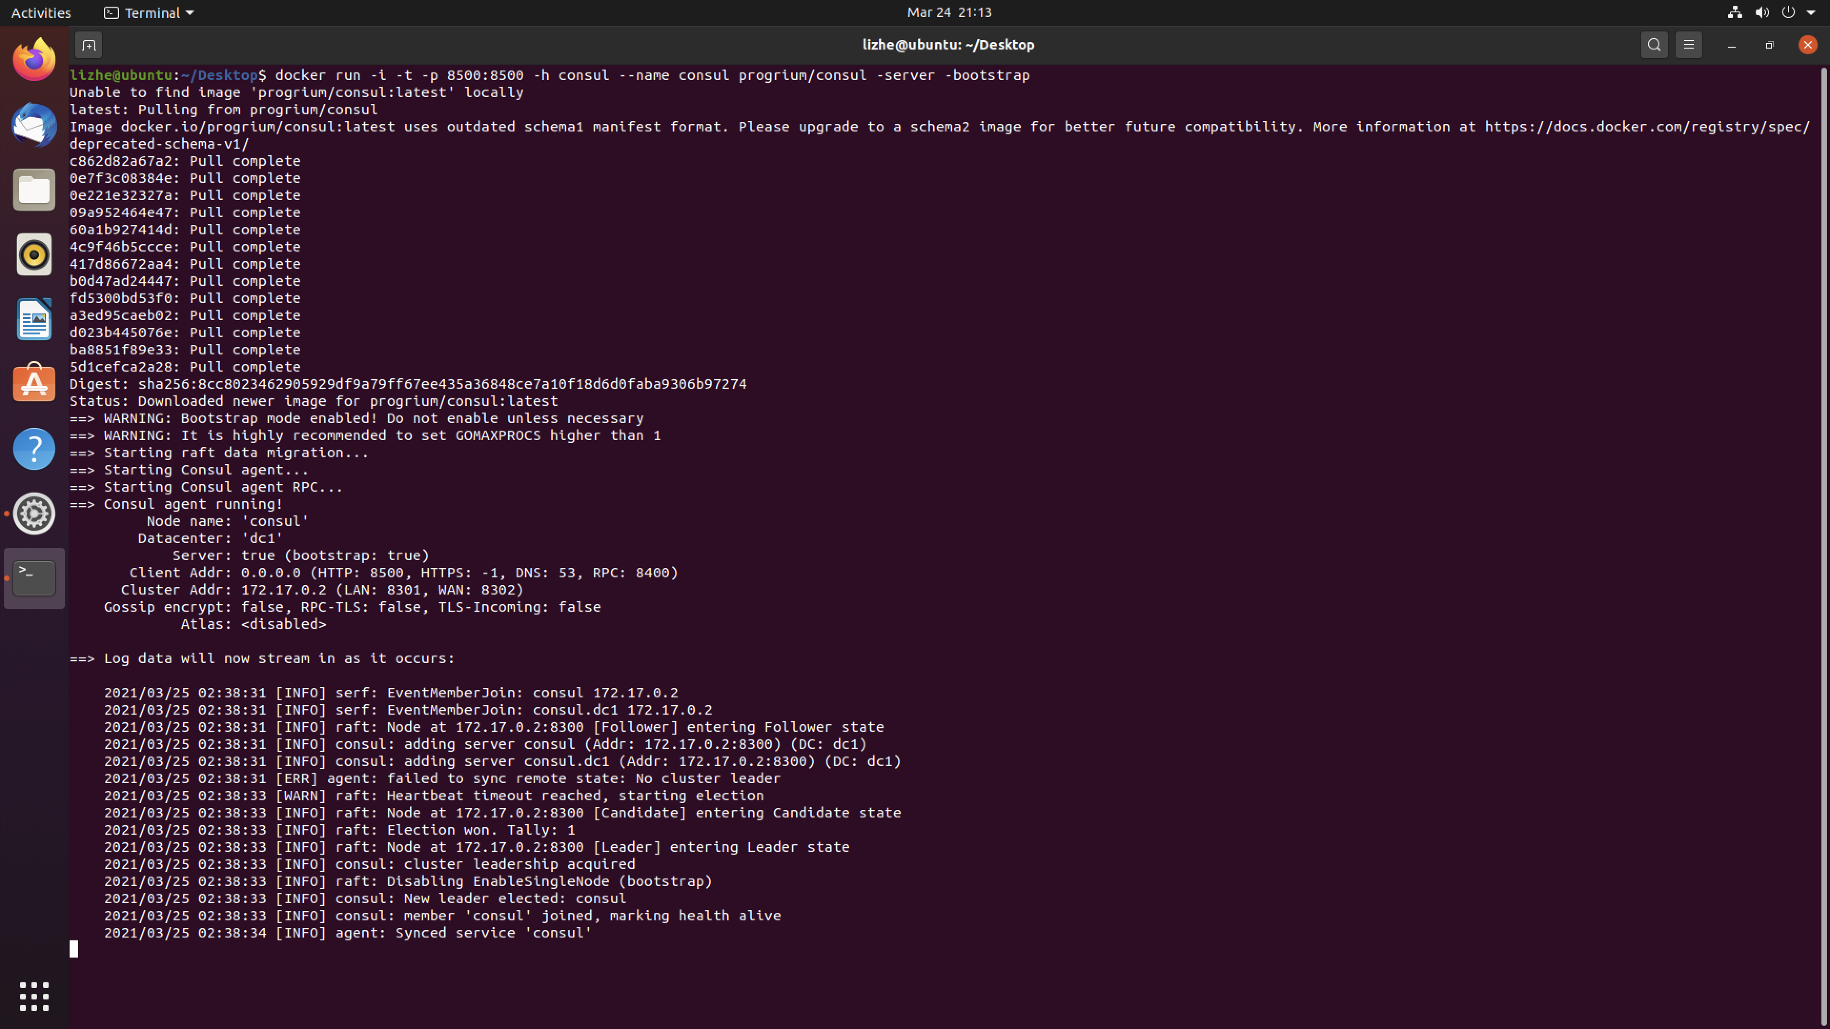This screenshot has width=1830, height=1029.
Task: Click the power icon in top bar
Action: [1789, 12]
